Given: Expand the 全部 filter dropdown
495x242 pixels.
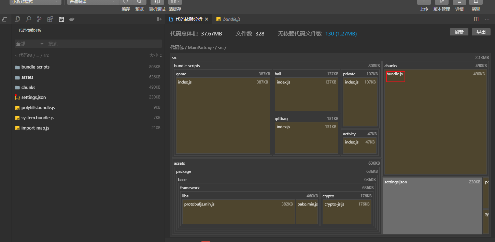Looking at the screenshot, I should pyautogui.click(x=30, y=44).
